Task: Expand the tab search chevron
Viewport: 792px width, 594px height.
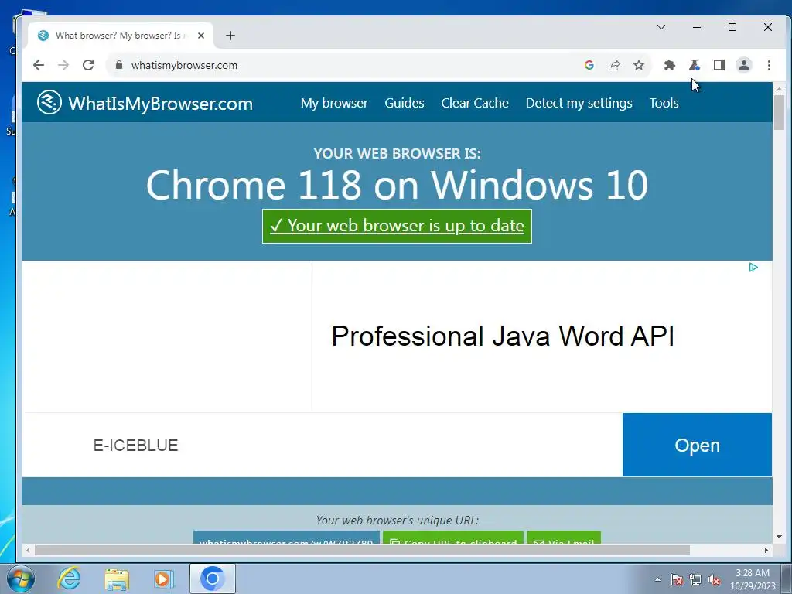Action: pyautogui.click(x=661, y=27)
